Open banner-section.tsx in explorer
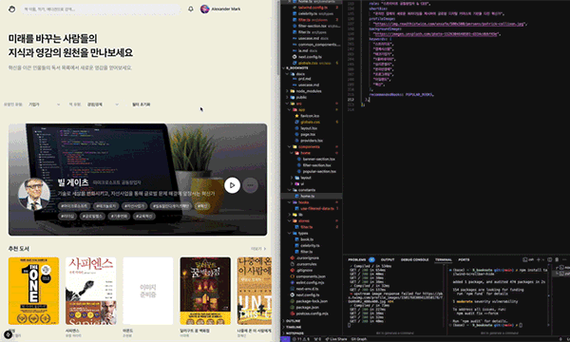The height and width of the screenshot is (342, 570). pyautogui.click(x=319, y=160)
